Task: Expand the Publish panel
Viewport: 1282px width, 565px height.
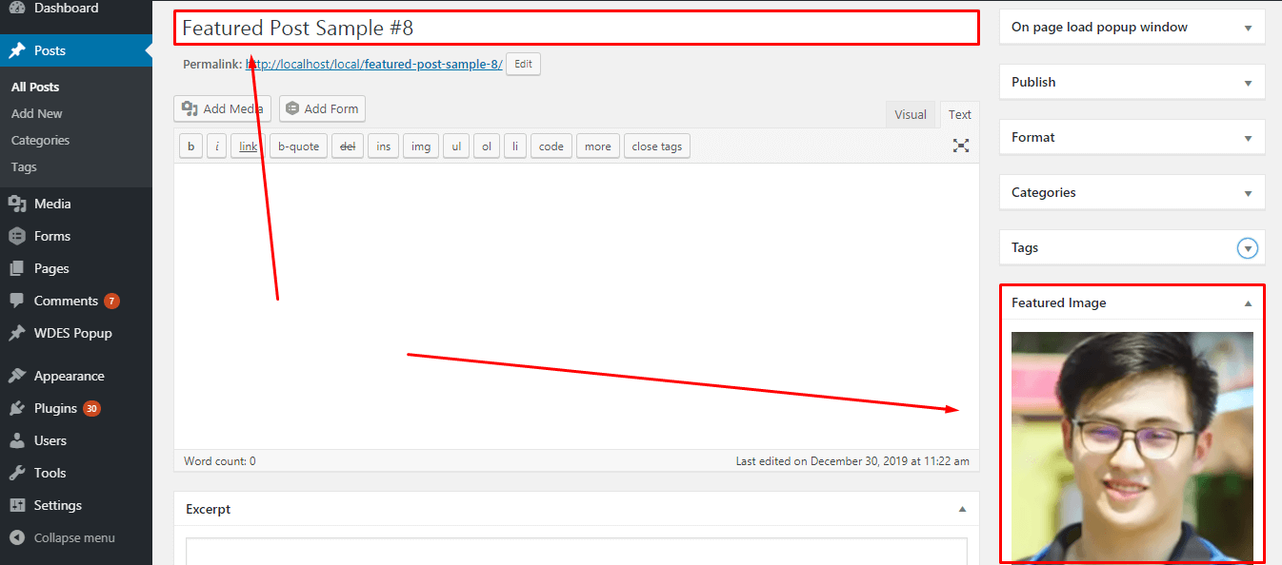Action: pyautogui.click(x=1248, y=83)
